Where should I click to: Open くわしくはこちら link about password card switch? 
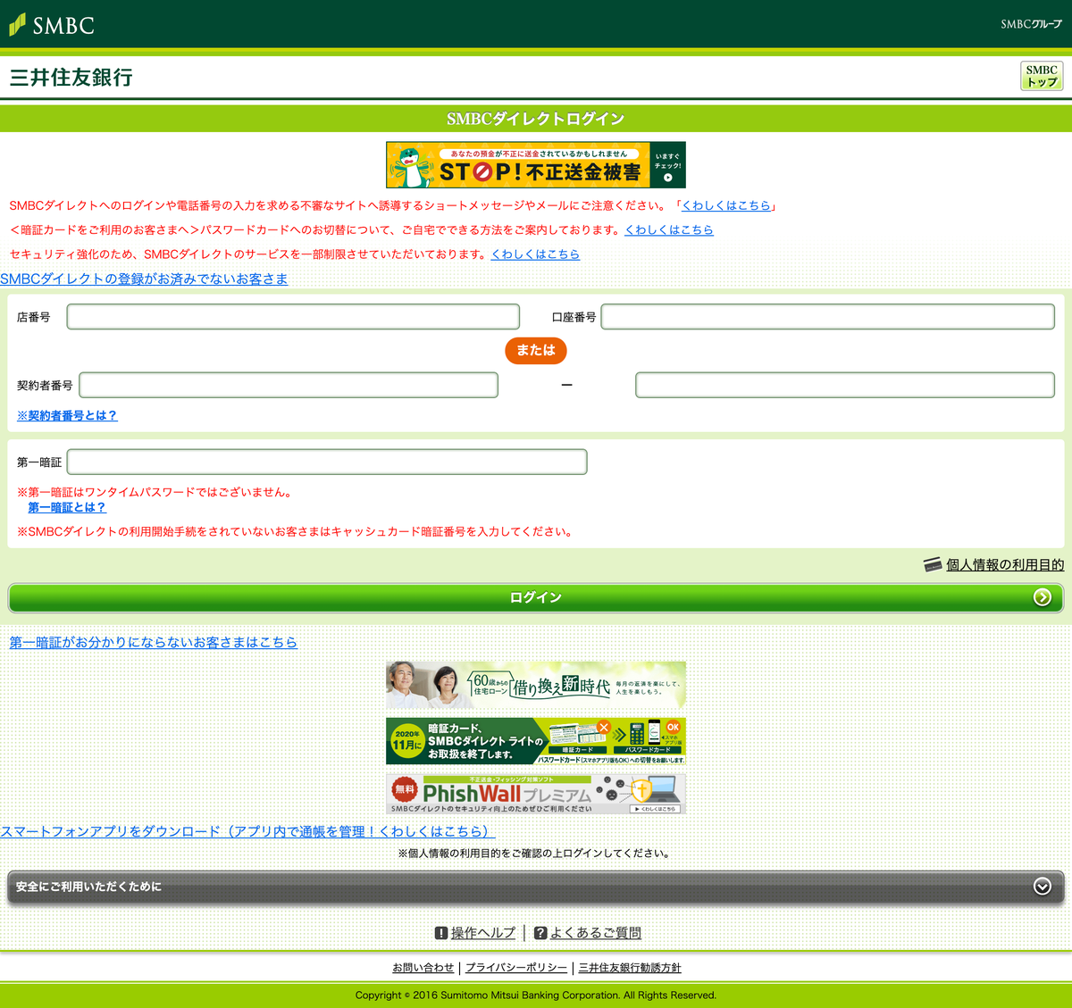669,229
